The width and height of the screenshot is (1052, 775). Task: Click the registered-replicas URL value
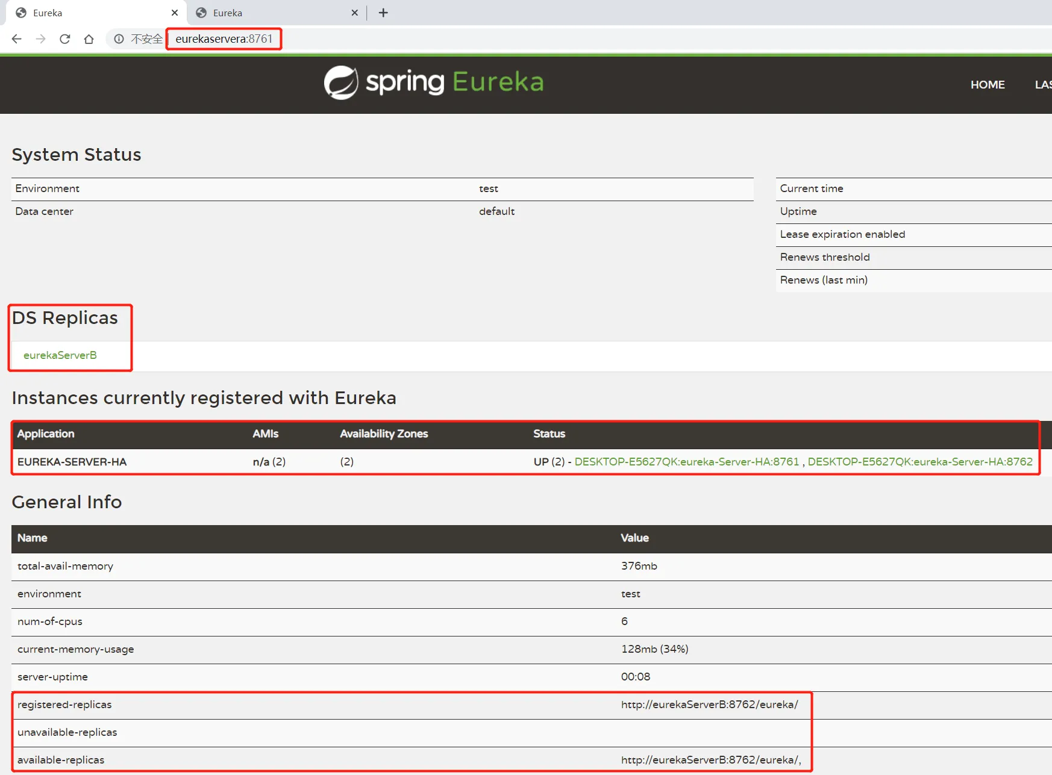coord(709,705)
